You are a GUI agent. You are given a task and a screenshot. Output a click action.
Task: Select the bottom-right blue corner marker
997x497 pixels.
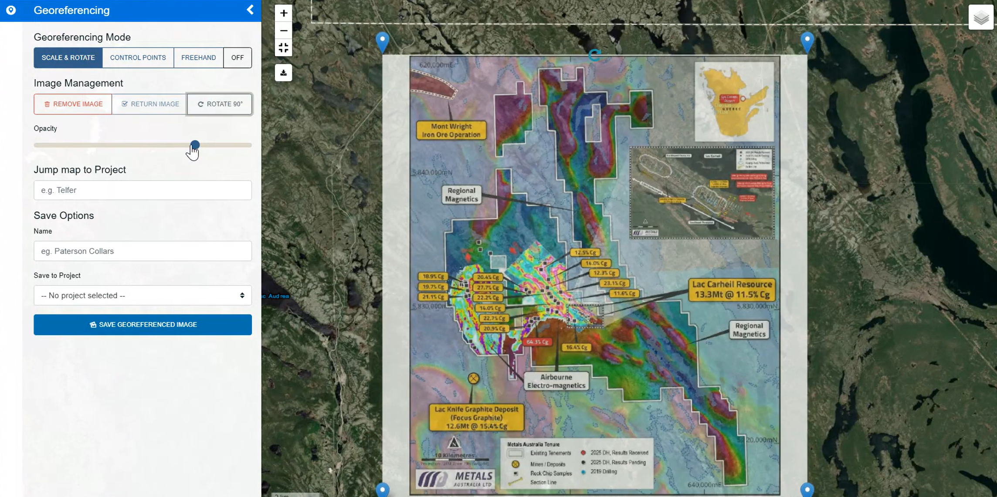pyautogui.click(x=807, y=489)
